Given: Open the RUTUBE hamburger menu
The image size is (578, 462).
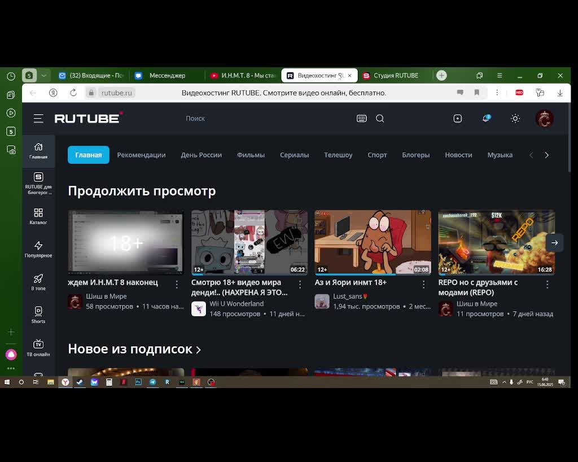Looking at the screenshot, I should point(38,119).
